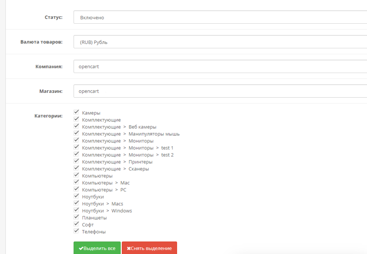
Task: Uncheck the Камеры category checkbox
Action: tap(76, 112)
